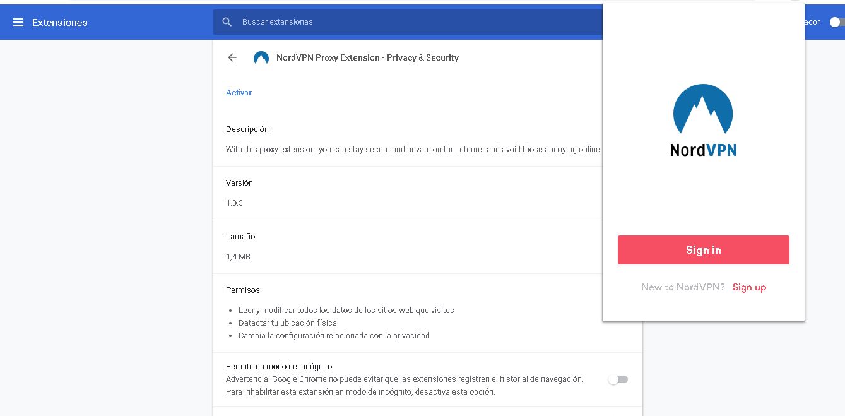The width and height of the screenshot is (845, 416).
Task: Select the extension title NordVPN Proxy Extension
Action: (367, 57)
